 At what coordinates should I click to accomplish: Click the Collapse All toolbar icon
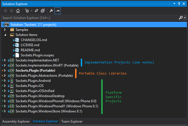[43, 11]
